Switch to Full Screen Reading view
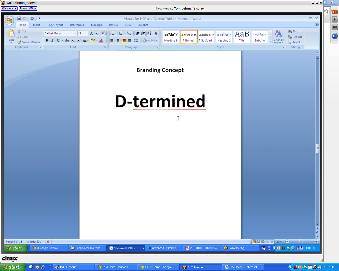The height and width of the screenshot is (271, 339). tap(258, 242)
